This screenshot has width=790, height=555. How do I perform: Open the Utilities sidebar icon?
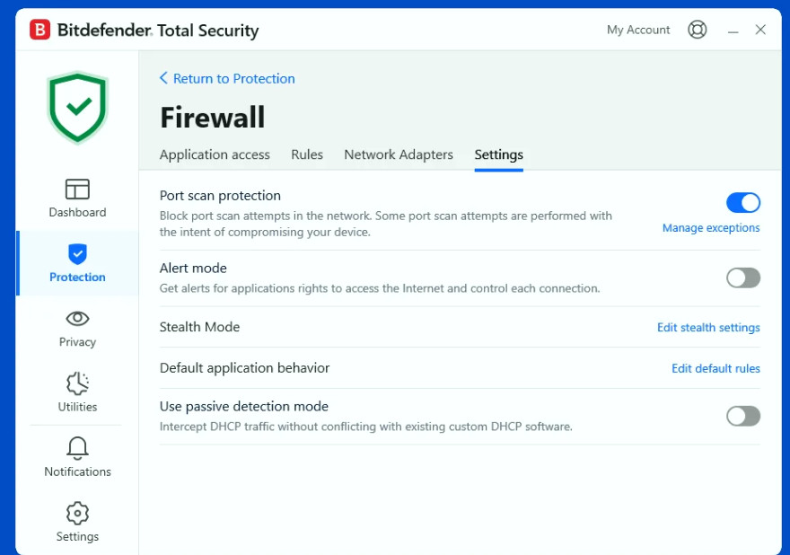pos(77,383)
